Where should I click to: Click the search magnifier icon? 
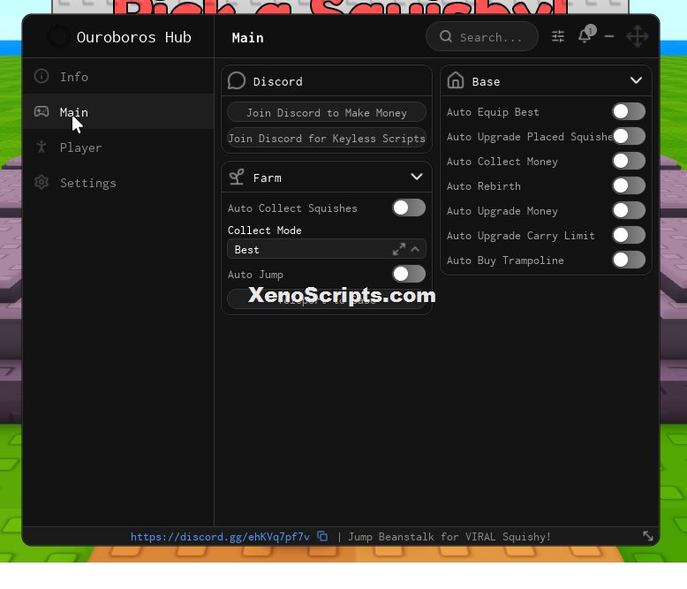(446, 36)
